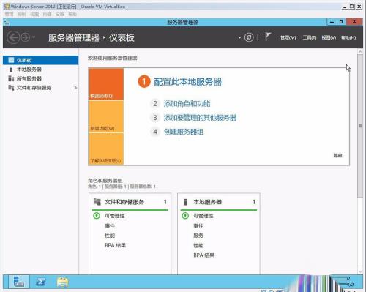Hide the welcome tile via 隐藏
Screen dimensions: 366x292
[x=337, y=155]
